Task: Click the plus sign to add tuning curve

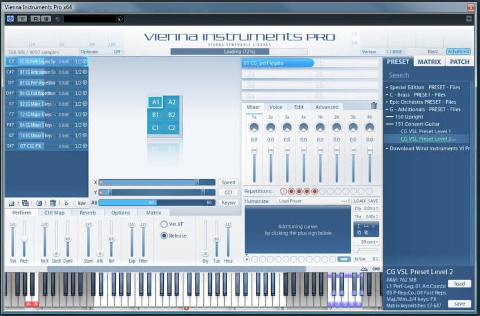Action: pyautogui.click(x=247, y=259)
